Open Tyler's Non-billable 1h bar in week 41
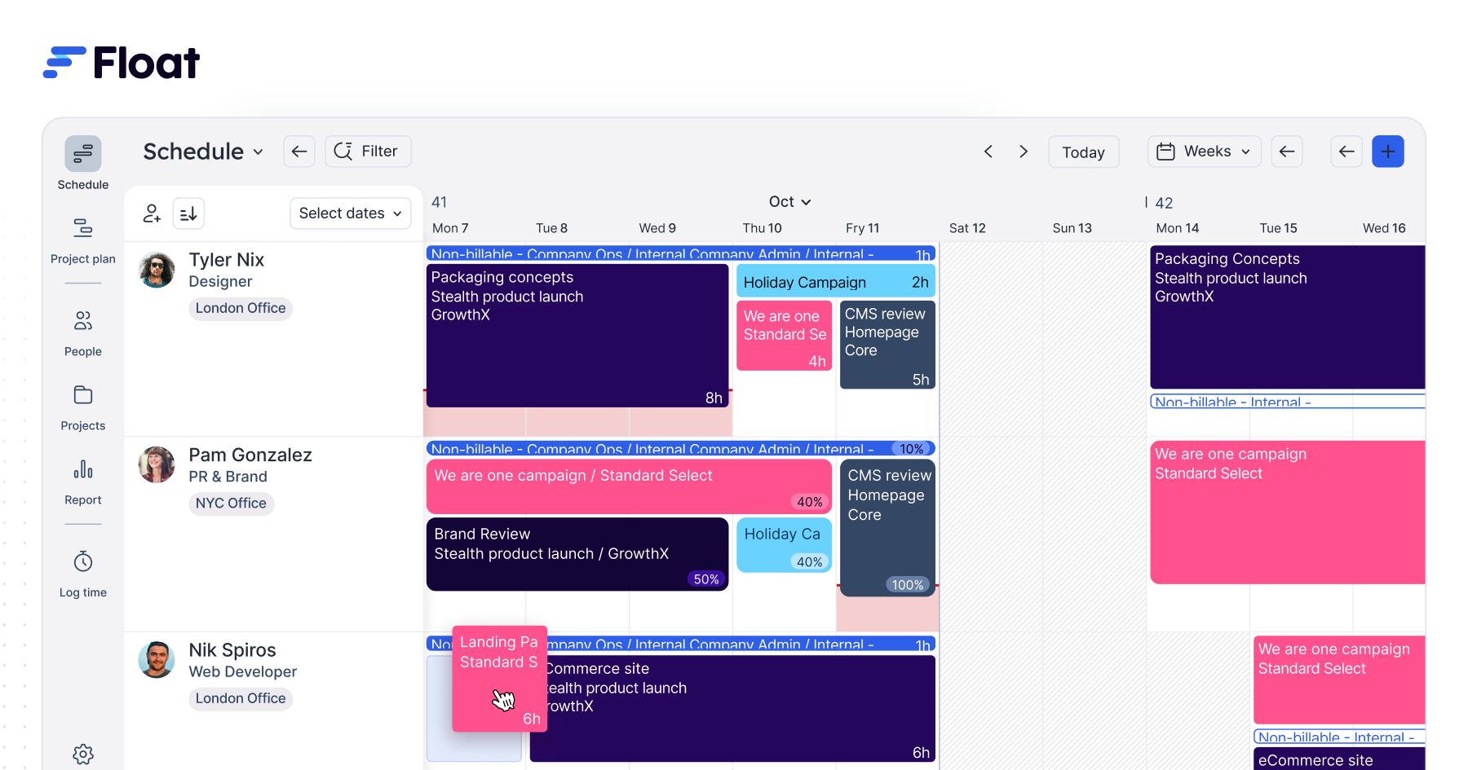 point(680,253)
